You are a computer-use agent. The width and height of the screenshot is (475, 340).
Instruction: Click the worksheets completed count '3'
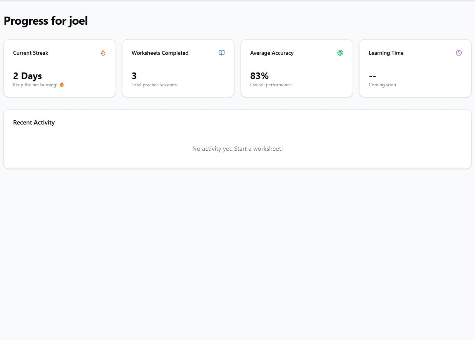point(134,76)
